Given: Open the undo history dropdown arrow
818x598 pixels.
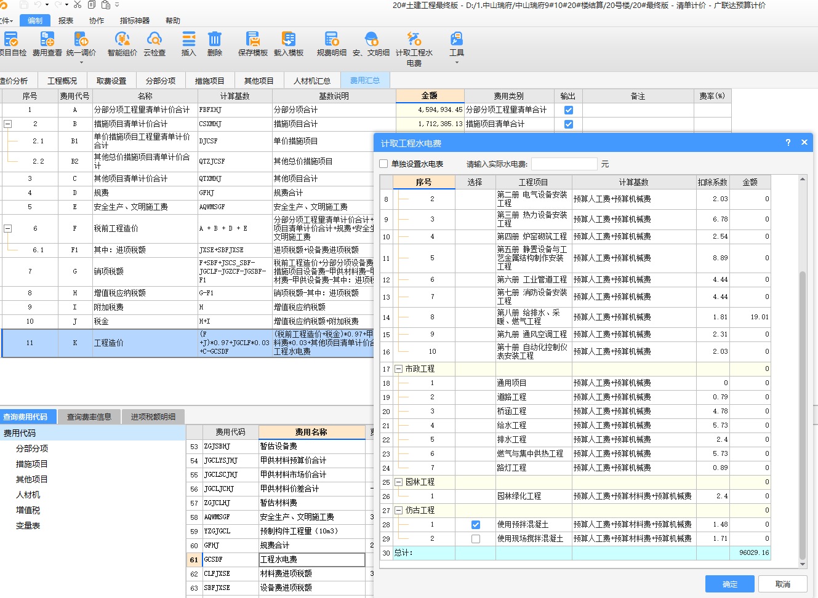Looking at the screenshot, I should (47, 4).
